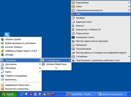Choose Завершение сеанса User…
This screenshot has width=131, height=97.
click(21, 85)
